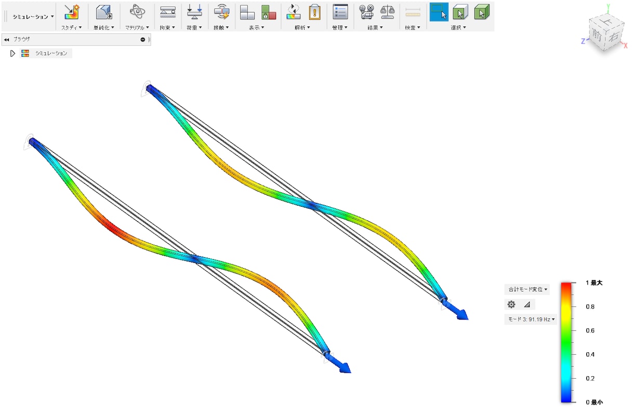Click the 上 face of the ViewCube
Image resolution: width=634 pixels, height=413 pixels.
click(x=606, y=21)
